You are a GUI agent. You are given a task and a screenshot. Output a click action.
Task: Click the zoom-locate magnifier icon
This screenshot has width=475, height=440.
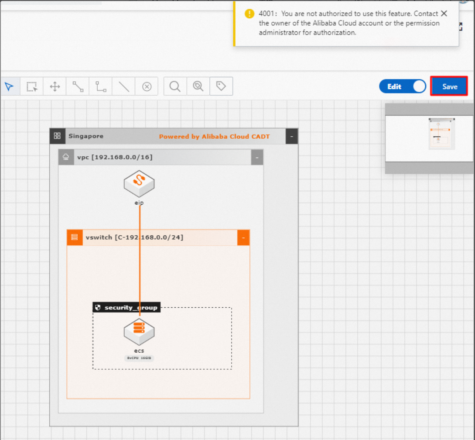coord(198,86)
